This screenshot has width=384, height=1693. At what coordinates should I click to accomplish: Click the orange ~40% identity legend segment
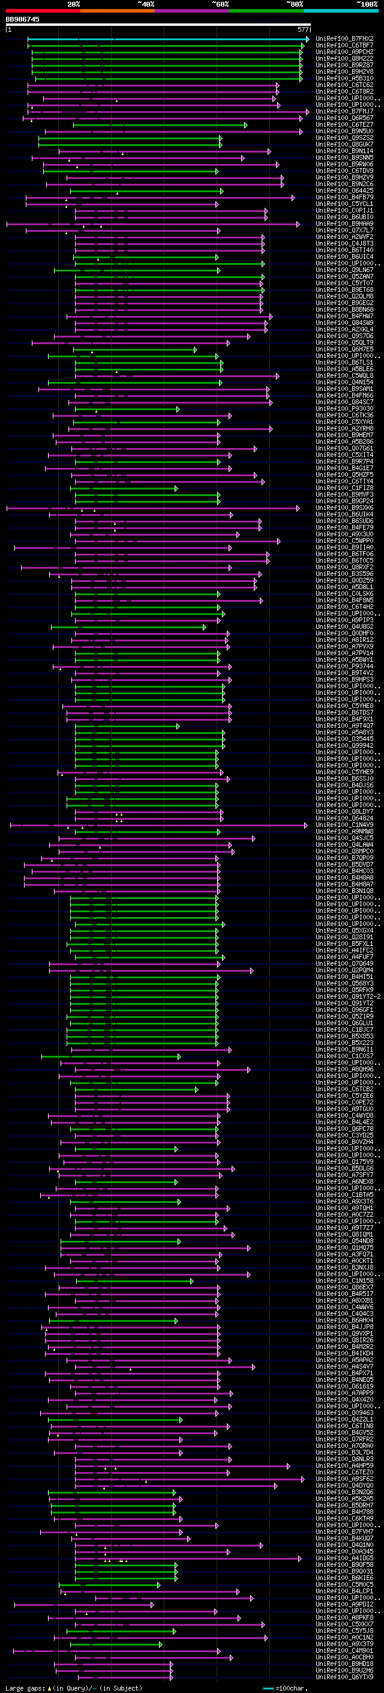[x=118, y=11]
